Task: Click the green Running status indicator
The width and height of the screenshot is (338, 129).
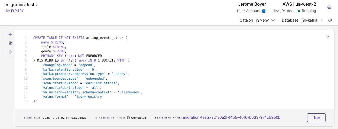Action: [x=299, y=11]
